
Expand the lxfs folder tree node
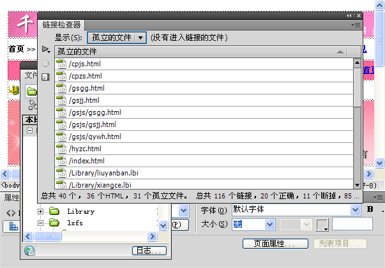[41, 223]
